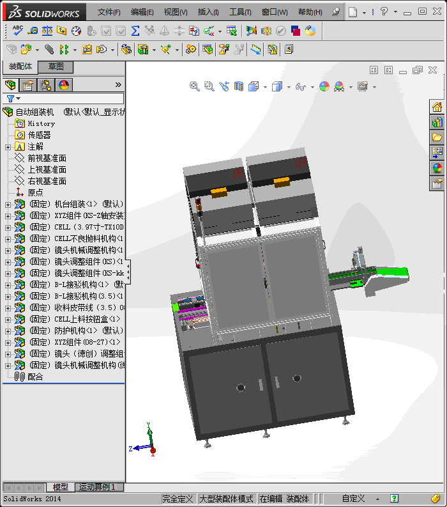The width and height of the screenshot is (447, 507).
Task: Open the Appearances tab in the task pane
Action: point(437,168)
